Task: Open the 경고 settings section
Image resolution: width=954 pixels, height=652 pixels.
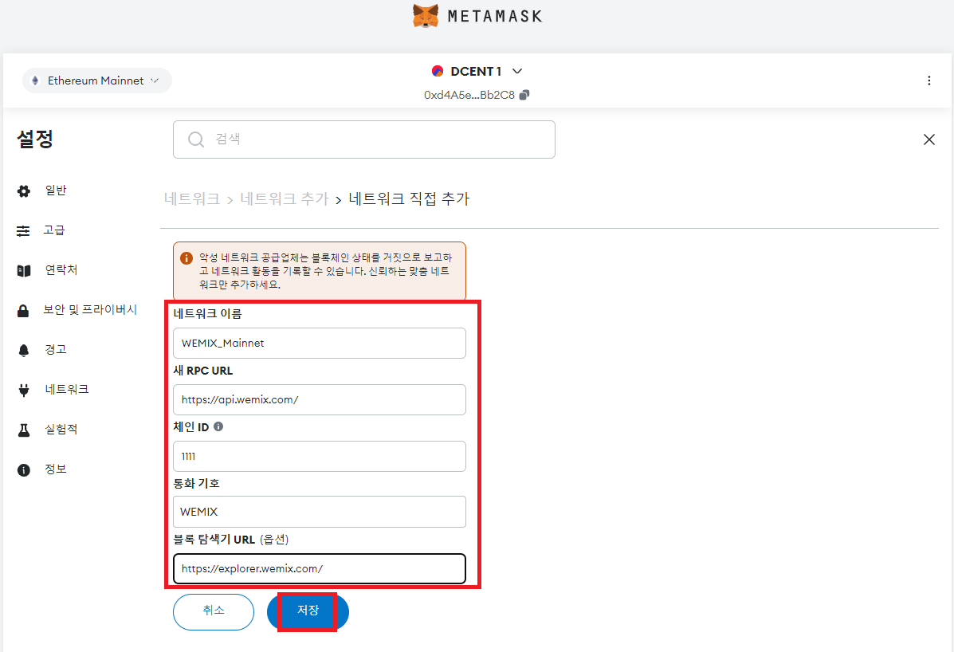Action: pos(55,350)
